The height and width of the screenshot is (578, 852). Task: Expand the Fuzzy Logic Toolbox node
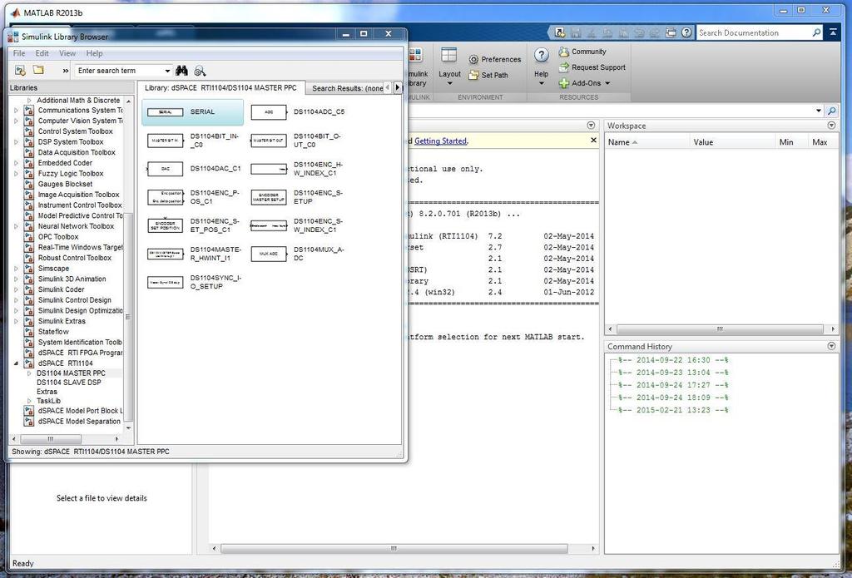tap(17, 173)
